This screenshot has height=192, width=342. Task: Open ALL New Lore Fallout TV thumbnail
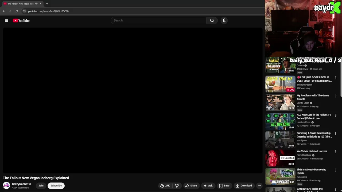tap(280, 122)
